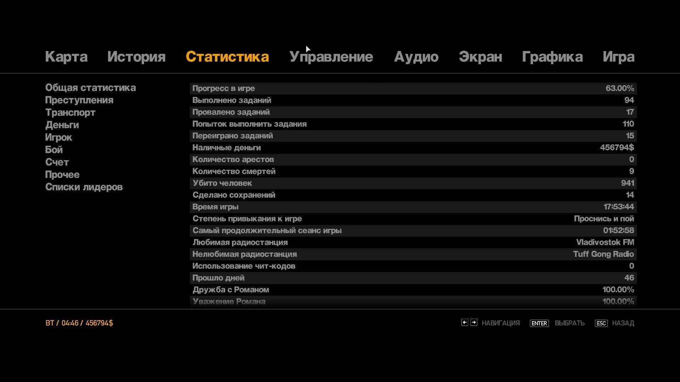Select the Прошло дней row
Viewport: 680px width, 382px height.
pyautogui.click(x=413, y=278)
